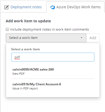105x112 pixels.
Task: Click the Deployment notes pencil icon
Action: [x=6, y=7]
